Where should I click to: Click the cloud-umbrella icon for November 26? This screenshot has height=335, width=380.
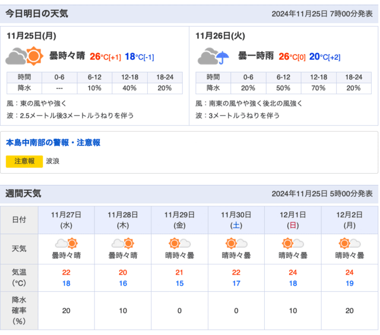pyautogui.click(x=213, y=56)
